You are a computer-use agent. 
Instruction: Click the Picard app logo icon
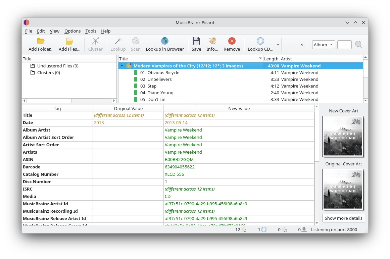point(27,22)
